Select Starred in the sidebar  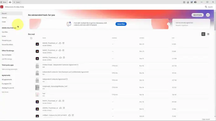point(4,18)
